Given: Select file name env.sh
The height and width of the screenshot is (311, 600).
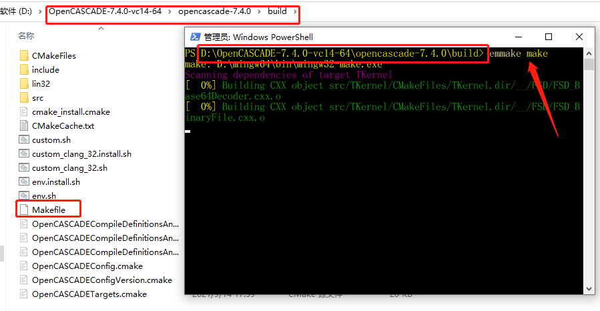Looking at the screenshot, I should click(x=44, y=196).
